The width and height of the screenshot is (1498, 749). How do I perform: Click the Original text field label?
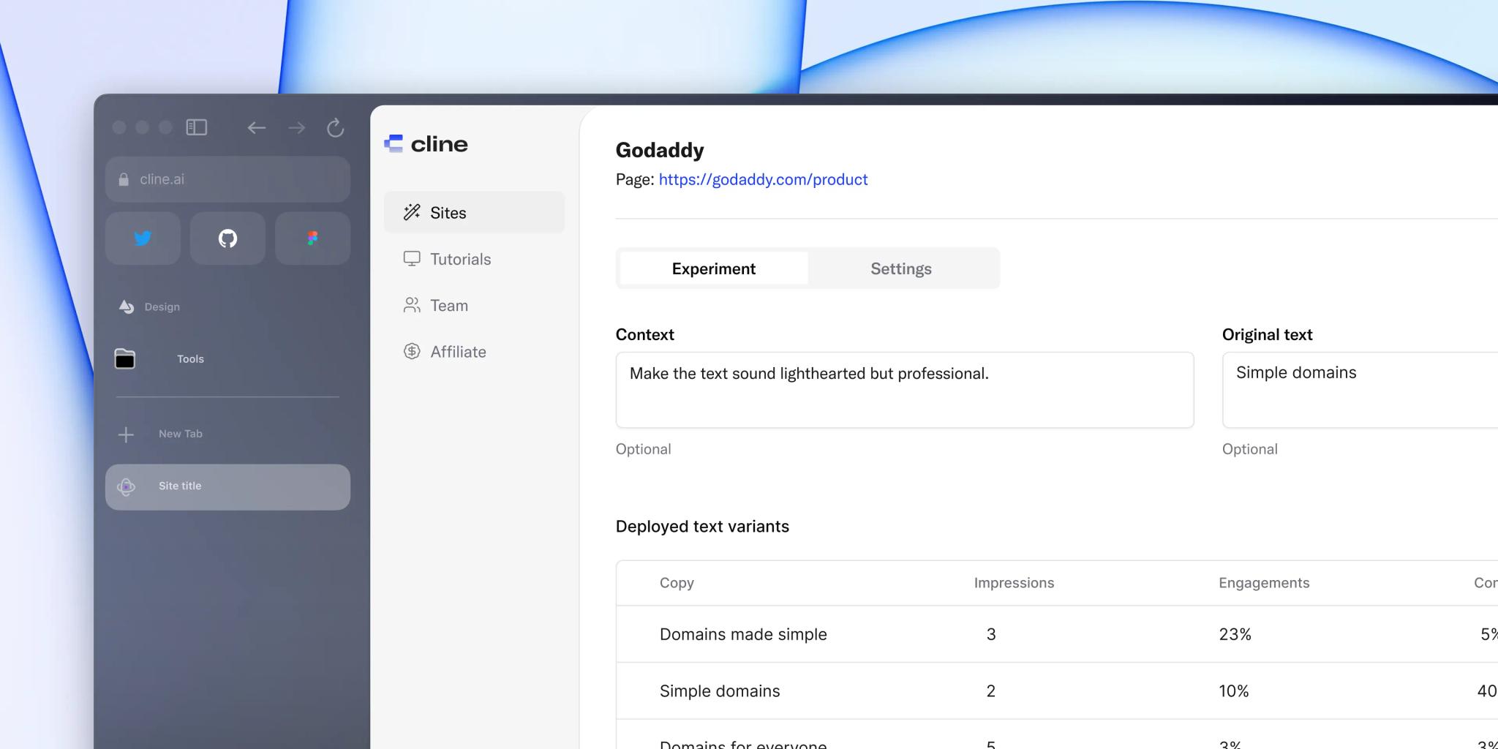1268,334
